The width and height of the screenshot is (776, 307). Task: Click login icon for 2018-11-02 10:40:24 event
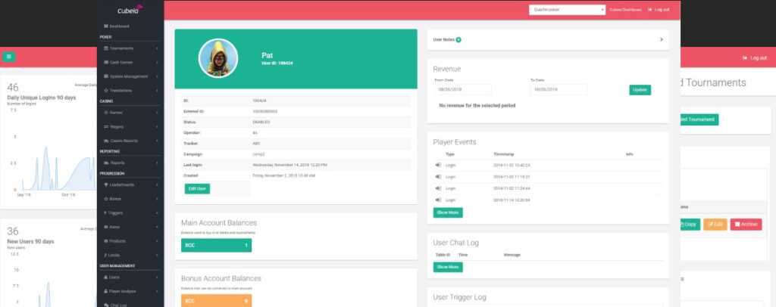pyautogui.click(x=438, y=165)
